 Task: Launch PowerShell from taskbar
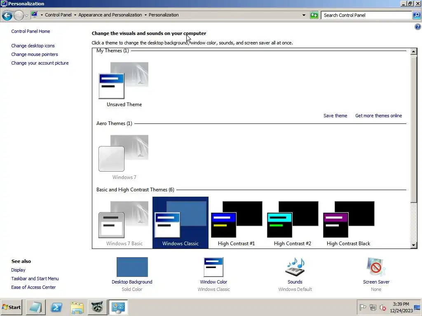click(56, 307)
